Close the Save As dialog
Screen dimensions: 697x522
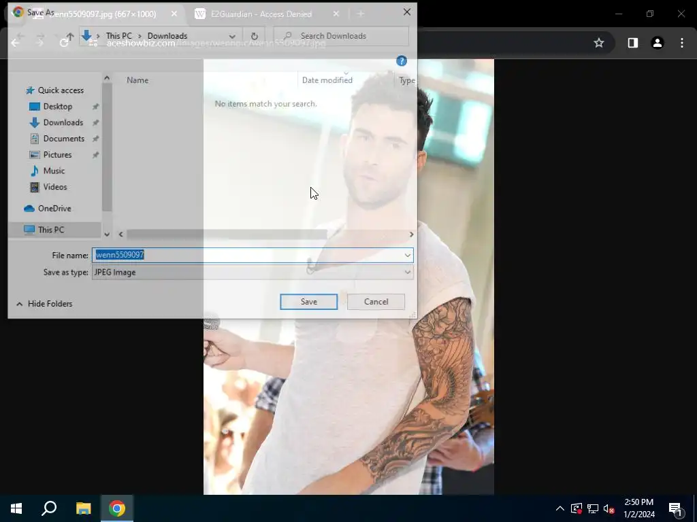(407, 12)
